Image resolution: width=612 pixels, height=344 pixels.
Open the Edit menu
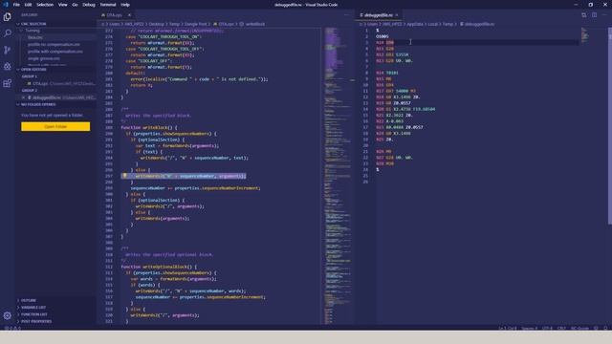coord(28,5)
